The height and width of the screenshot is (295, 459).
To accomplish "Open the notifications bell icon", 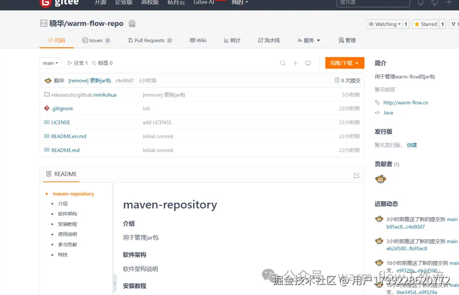I will point(421,3).
